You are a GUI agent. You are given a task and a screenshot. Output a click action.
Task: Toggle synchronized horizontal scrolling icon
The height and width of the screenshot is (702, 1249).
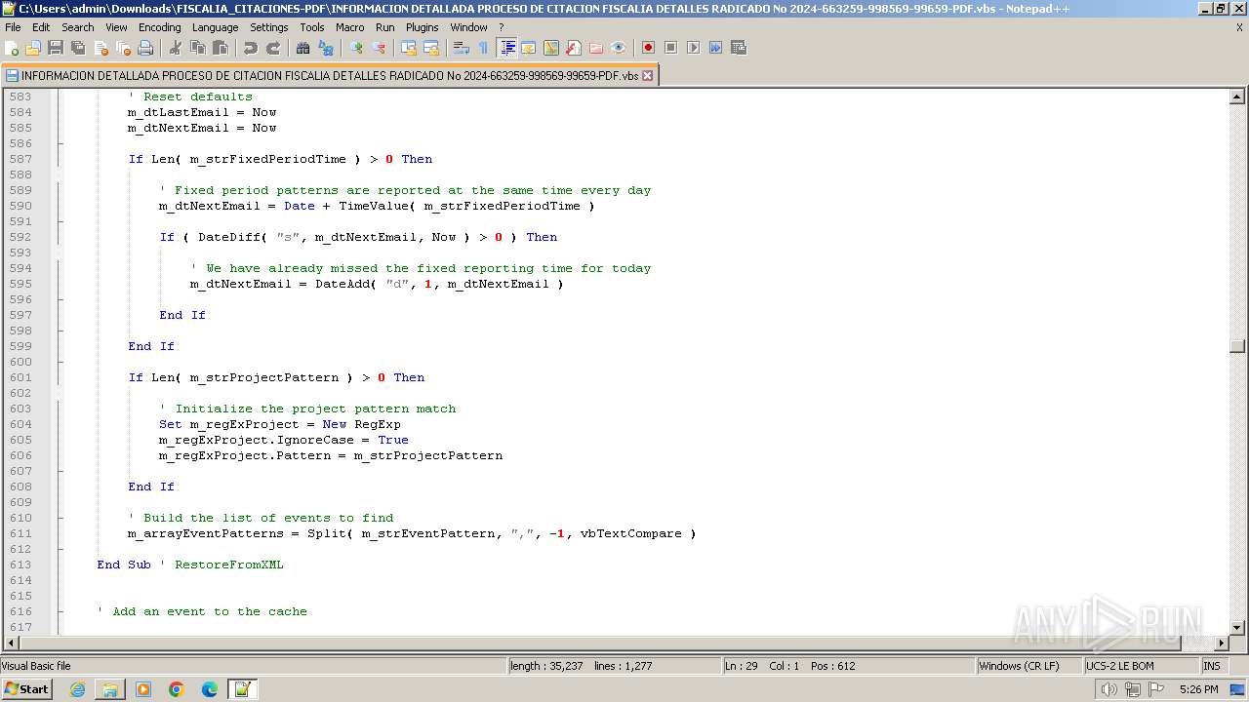pyautogui.click(x=431, y=48)
